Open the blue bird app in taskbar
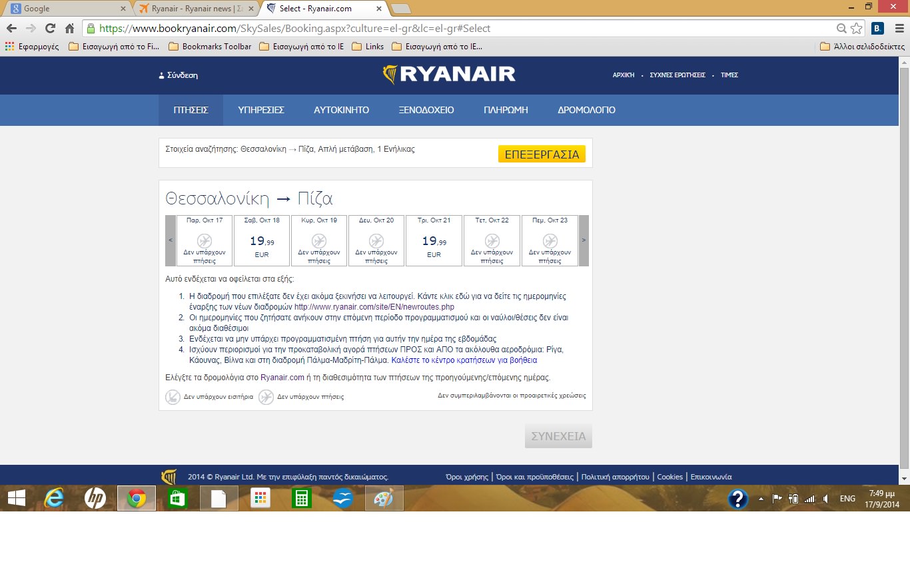The height and width of the screenshot is (586, 910). [x=343, y=498]
